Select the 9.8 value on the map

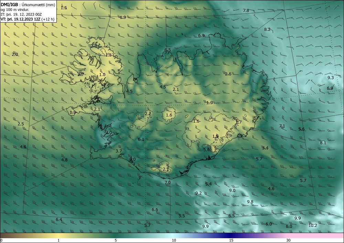point(250,202)
